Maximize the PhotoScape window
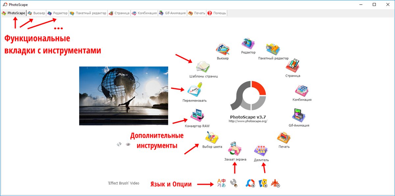This screenshot has height=196, width=395. point(374,5)
